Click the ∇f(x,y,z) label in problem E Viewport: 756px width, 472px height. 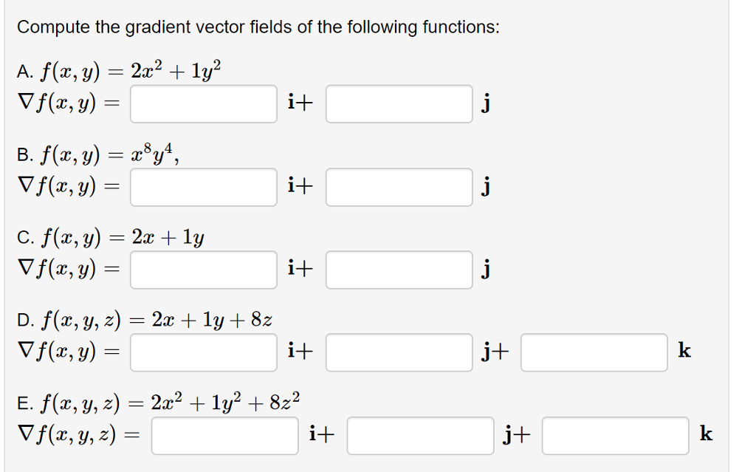(x=66, y=436)
